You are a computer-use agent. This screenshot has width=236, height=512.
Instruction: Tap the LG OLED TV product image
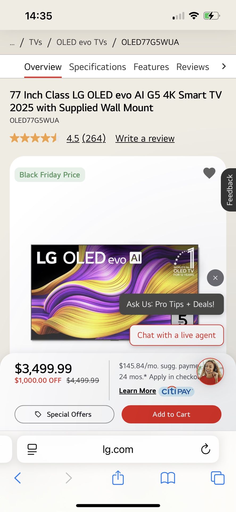point(80,292)
